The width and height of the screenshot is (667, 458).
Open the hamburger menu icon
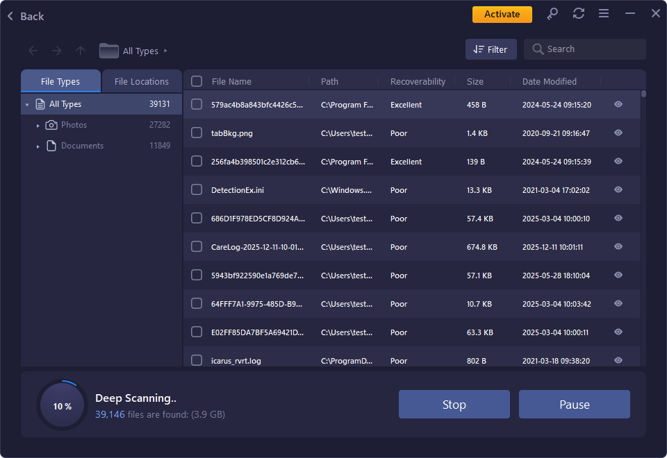(x=604, y=14)
